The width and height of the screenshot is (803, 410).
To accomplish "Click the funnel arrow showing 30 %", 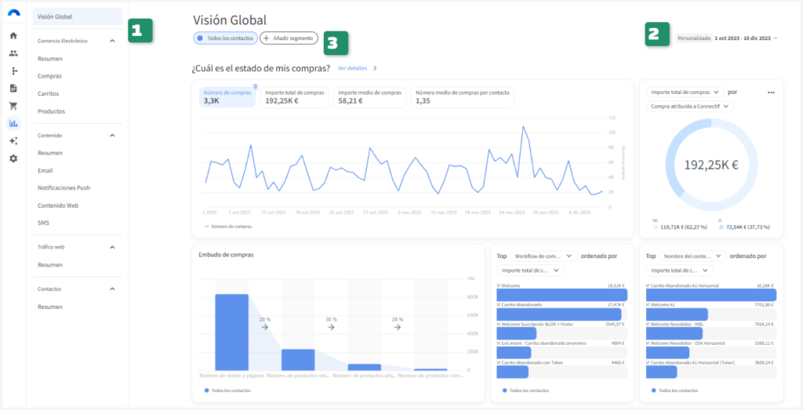I will tap(331, 327).
